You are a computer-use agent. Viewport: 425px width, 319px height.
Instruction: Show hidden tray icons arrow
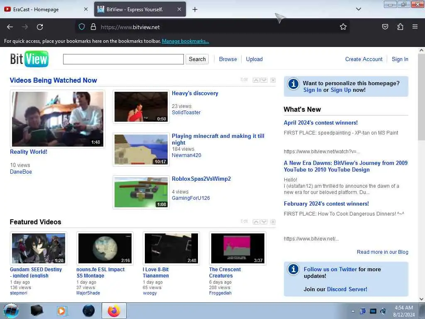point(353,311)
